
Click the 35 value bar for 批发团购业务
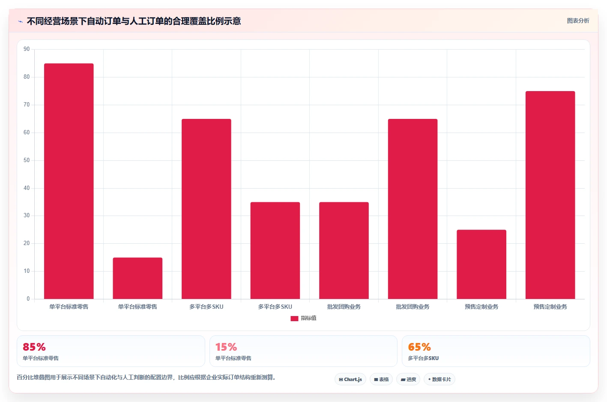[x=344, y=251]
